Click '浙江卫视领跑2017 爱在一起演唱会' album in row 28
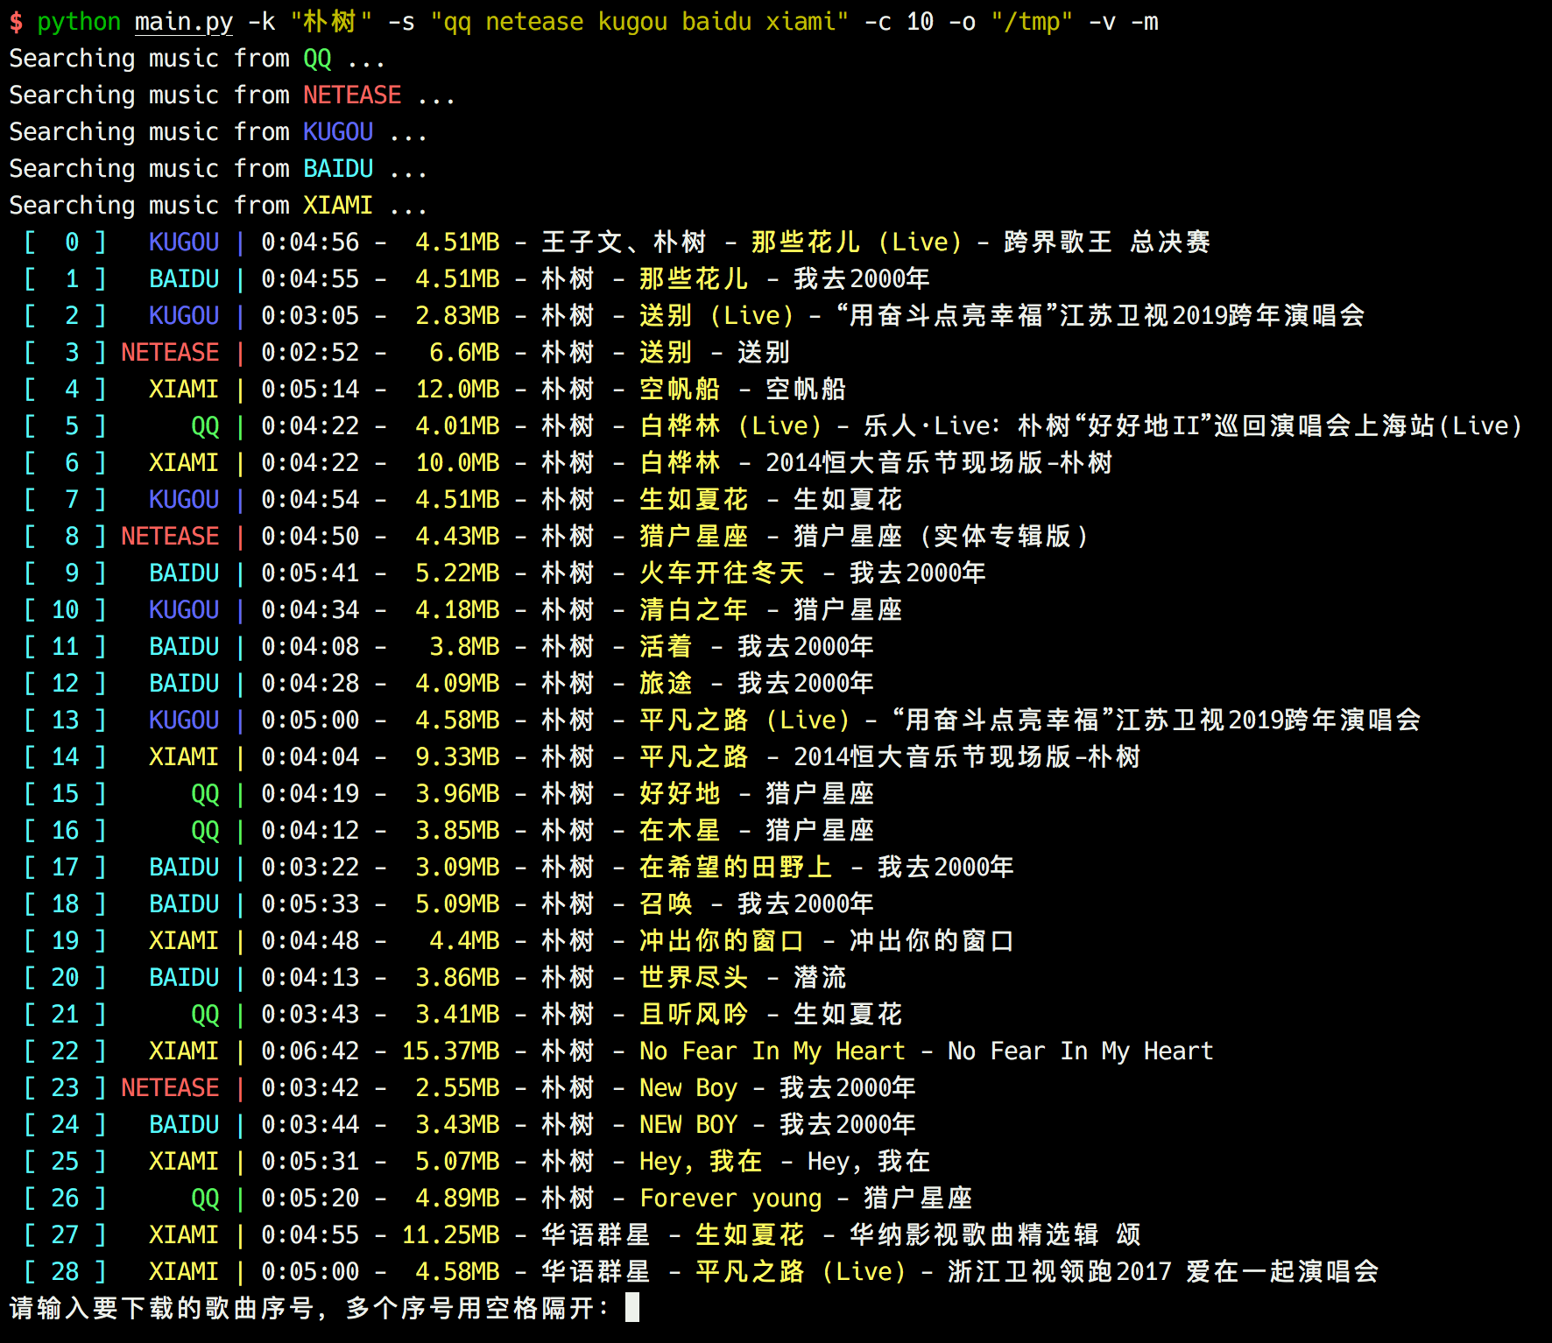The image size is (1552, 1343). coord(1163,1271)
